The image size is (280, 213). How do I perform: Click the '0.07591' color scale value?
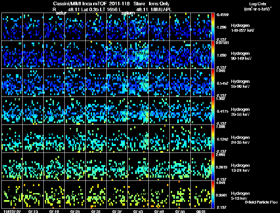coord(222,43)
